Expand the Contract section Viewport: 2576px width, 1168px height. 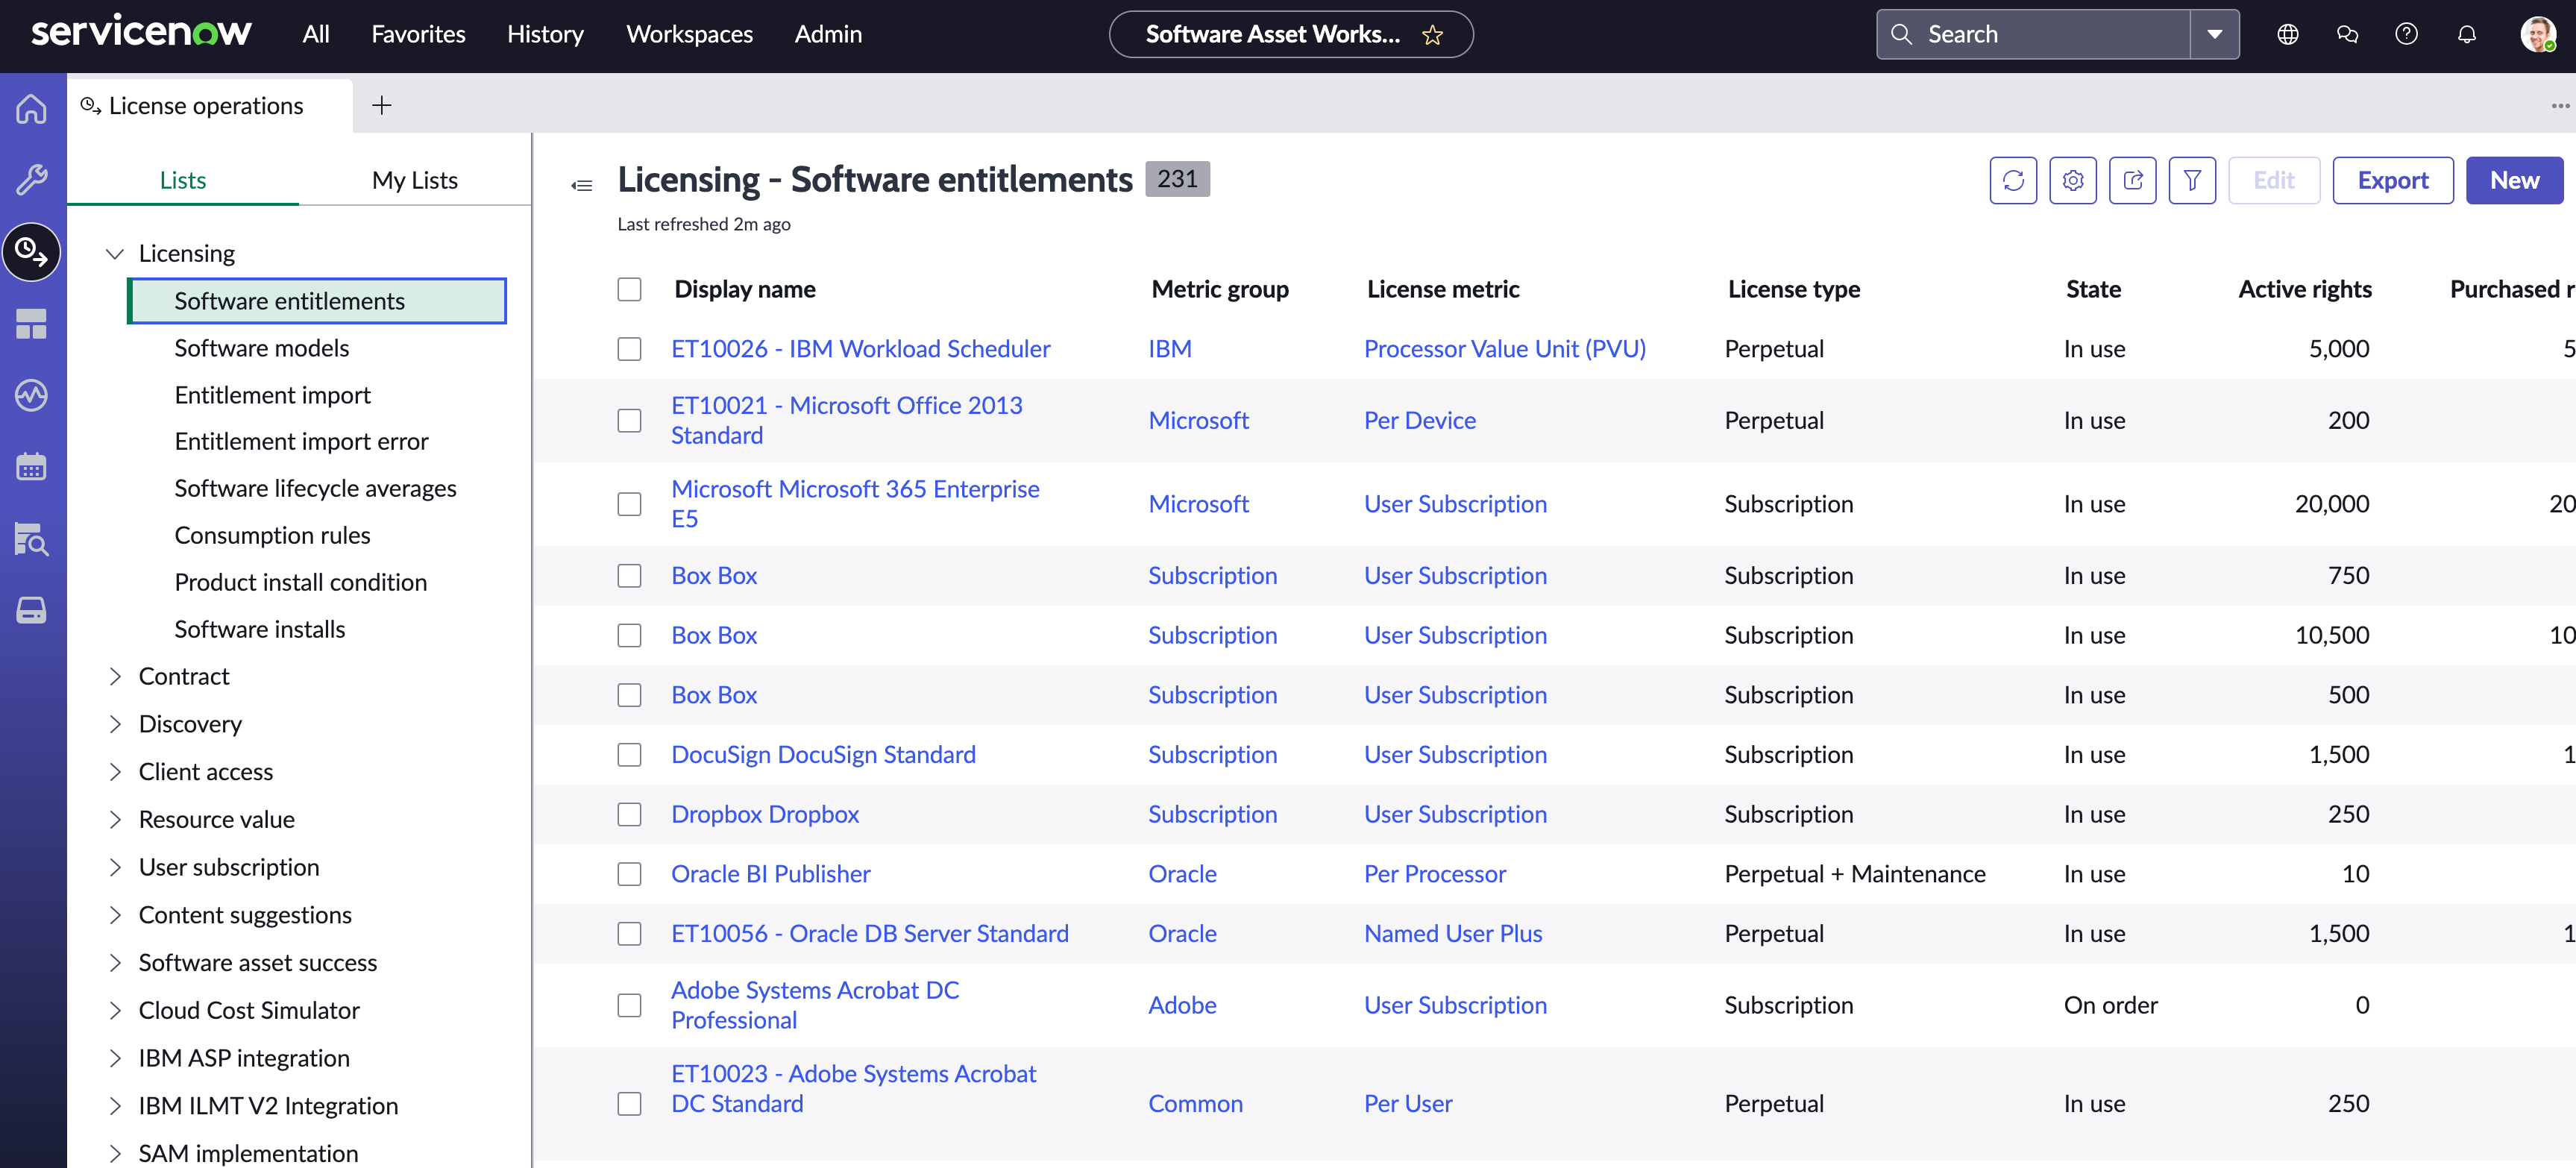115,677
